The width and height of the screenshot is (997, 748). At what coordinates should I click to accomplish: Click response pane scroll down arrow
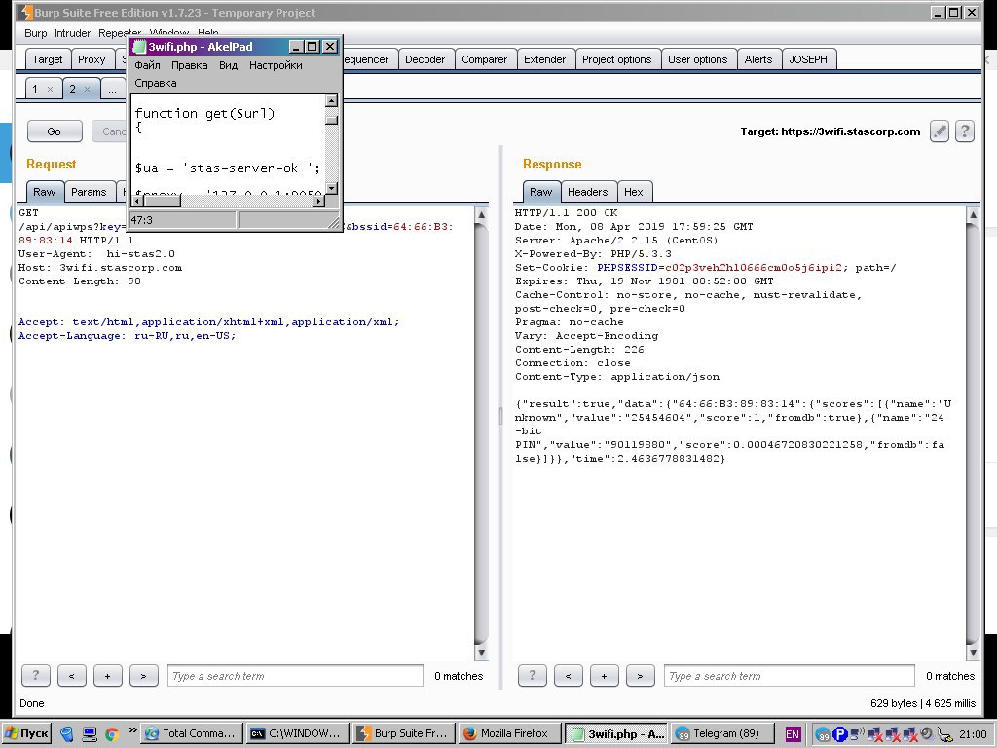pos(973,653)
